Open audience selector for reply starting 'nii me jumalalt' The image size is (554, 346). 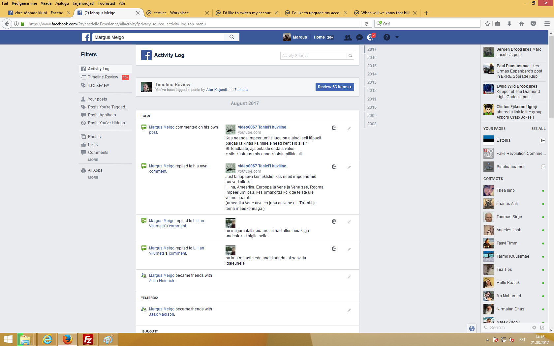(x=334, y=221)
